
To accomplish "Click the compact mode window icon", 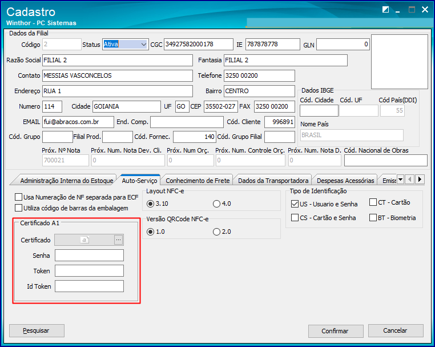I will [x=385, y=10].
